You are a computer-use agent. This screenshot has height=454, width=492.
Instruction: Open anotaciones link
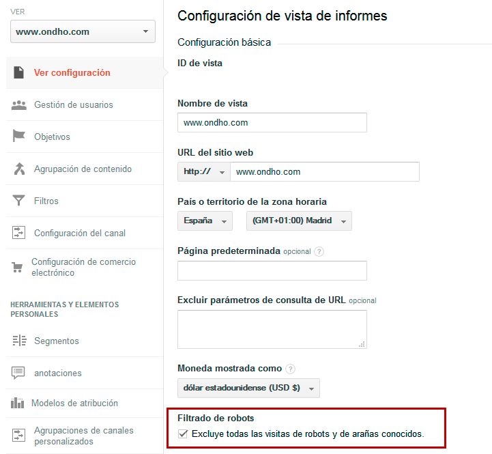click(58, 373)
